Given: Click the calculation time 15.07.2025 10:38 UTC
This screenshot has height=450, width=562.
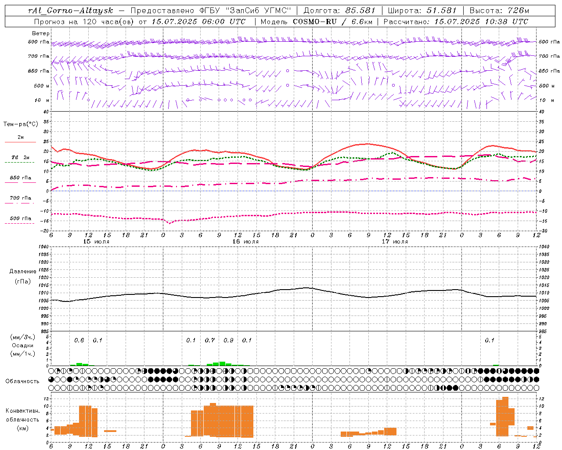Looking at the screenshot, I should tap(481, 22).
